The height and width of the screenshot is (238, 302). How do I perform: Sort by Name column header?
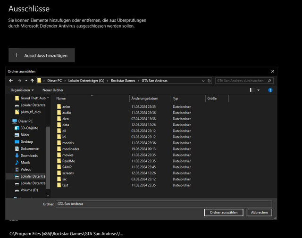[x=61, y=98]
